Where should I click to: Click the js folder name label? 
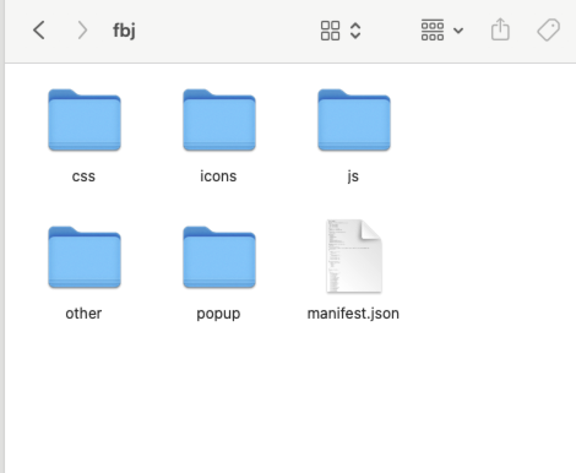click(352, 176)
